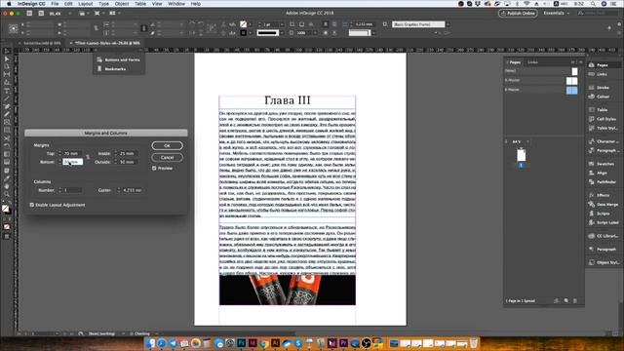Screen dimensions: 624x351
Task: Open the Object menu
Action: pos(122,4)
